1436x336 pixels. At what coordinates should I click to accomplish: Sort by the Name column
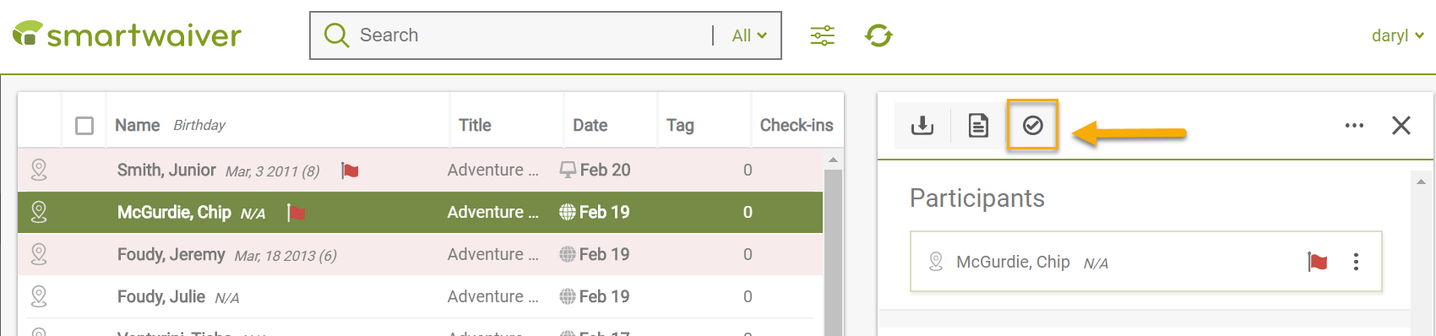coord(138,125)
